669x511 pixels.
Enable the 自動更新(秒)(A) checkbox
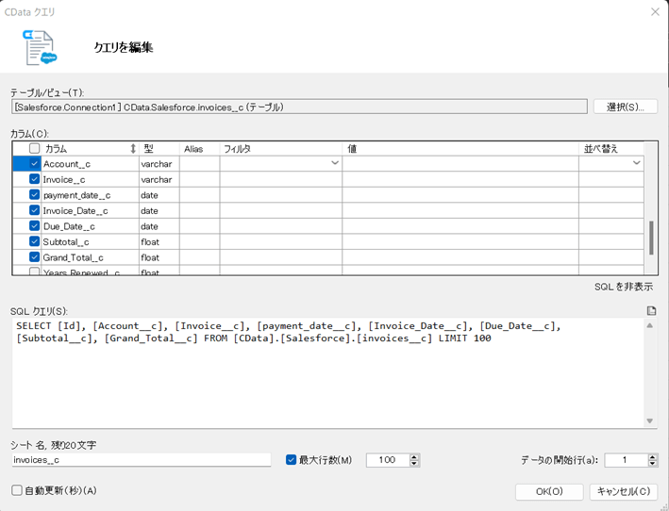[x=17, y=490]
